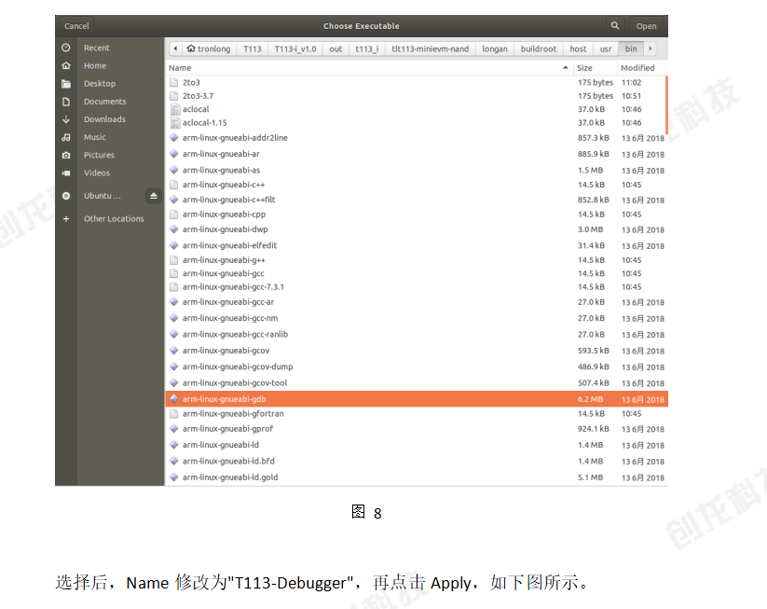Click the Home house icon in sidebar
Screen dimensions: 767x609
(66, 65)
